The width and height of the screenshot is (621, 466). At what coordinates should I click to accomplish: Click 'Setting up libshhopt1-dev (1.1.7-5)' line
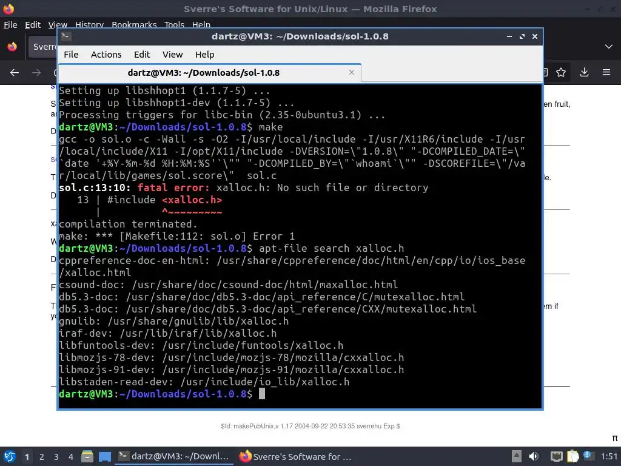click(x=176, y=103)
